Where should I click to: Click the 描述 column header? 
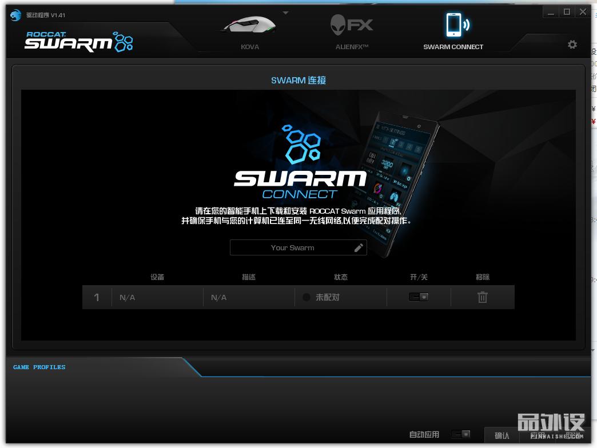point(249,277)
